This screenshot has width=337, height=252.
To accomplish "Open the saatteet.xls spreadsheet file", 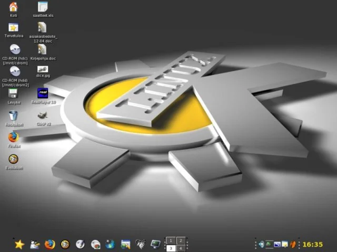I will tap(43, 7).
